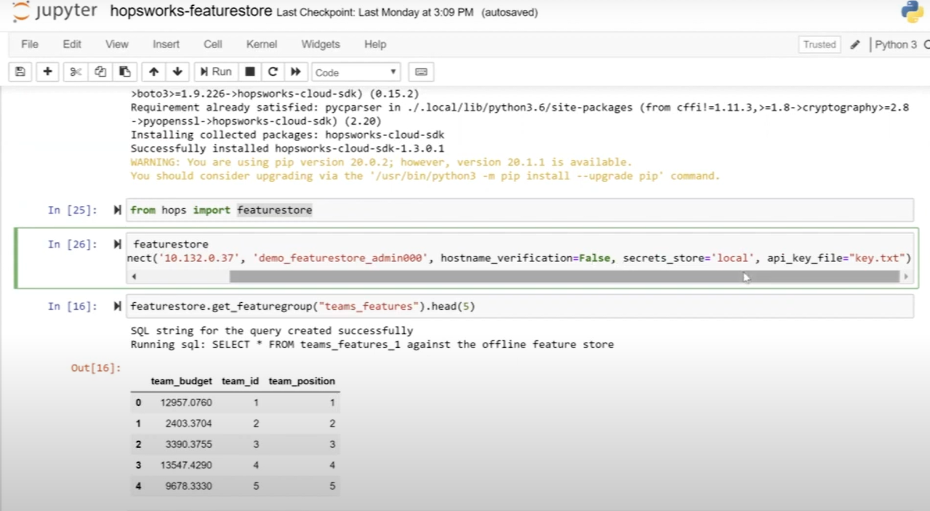Open the Cell menu
930x511 pixels.
click(213, 44)
